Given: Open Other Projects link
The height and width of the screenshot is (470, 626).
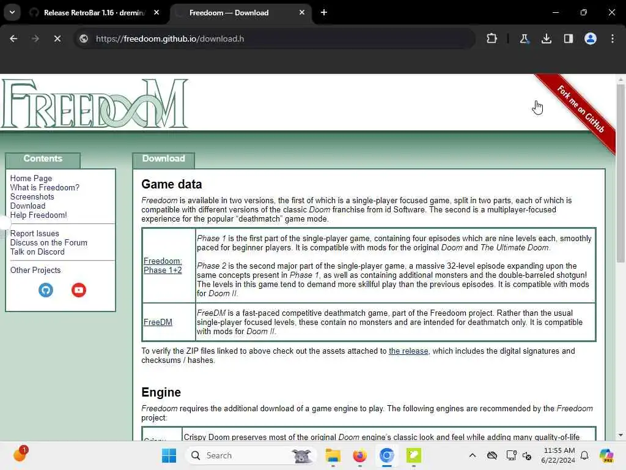Looking at the screenshot, I should [x=35, y=270].
